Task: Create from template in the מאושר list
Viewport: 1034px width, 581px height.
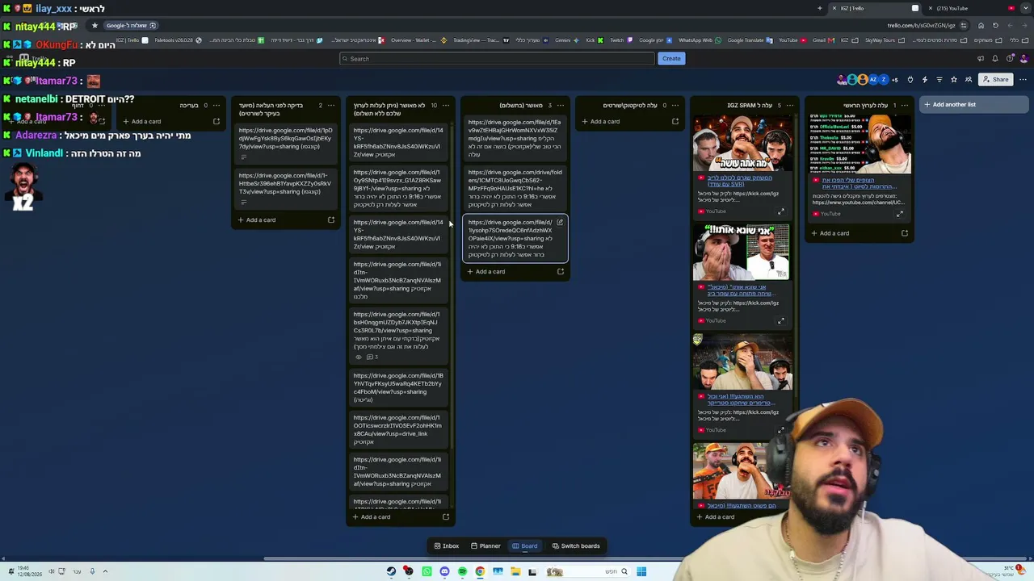Action: point(561,272)
